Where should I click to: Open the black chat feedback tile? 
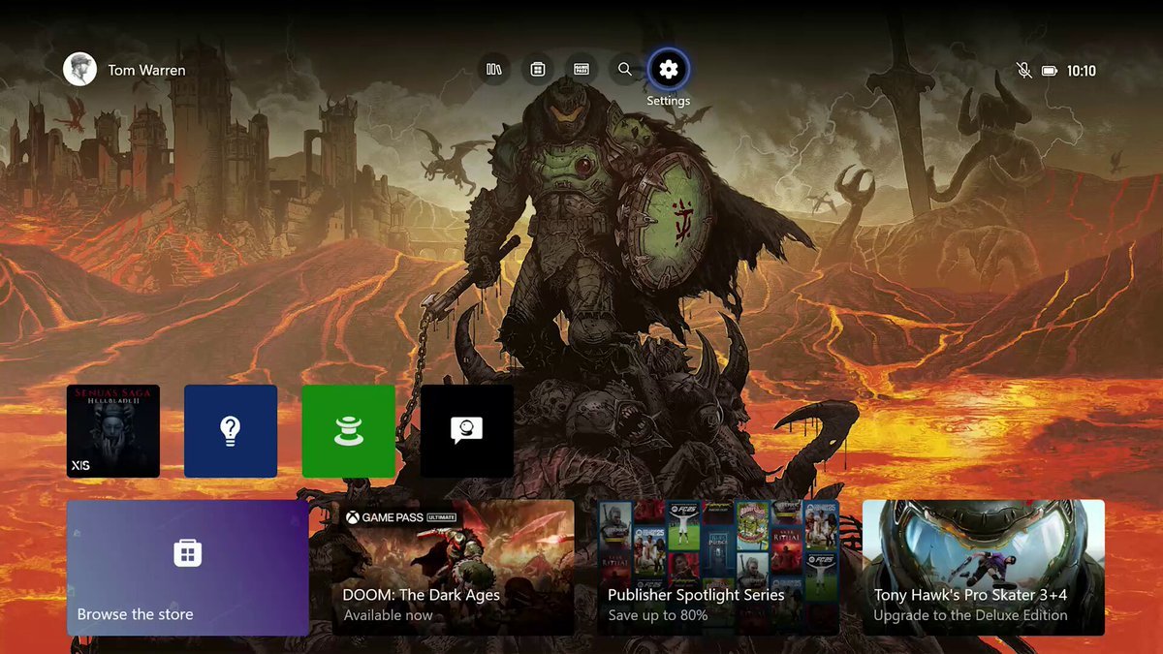467,431
